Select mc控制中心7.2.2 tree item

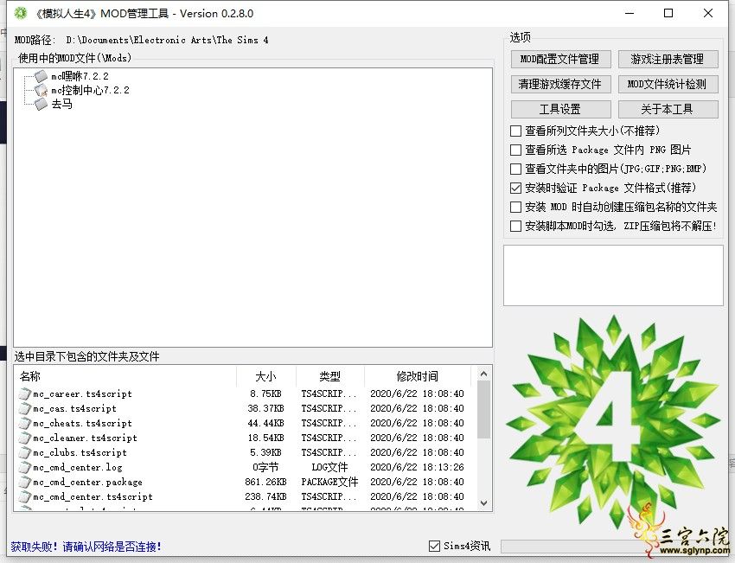(x=90, y=90)
